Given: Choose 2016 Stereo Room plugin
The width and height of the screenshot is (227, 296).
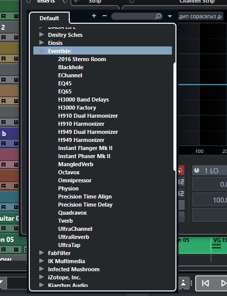Looking at the screenshot, I should [x=82, y=59].
